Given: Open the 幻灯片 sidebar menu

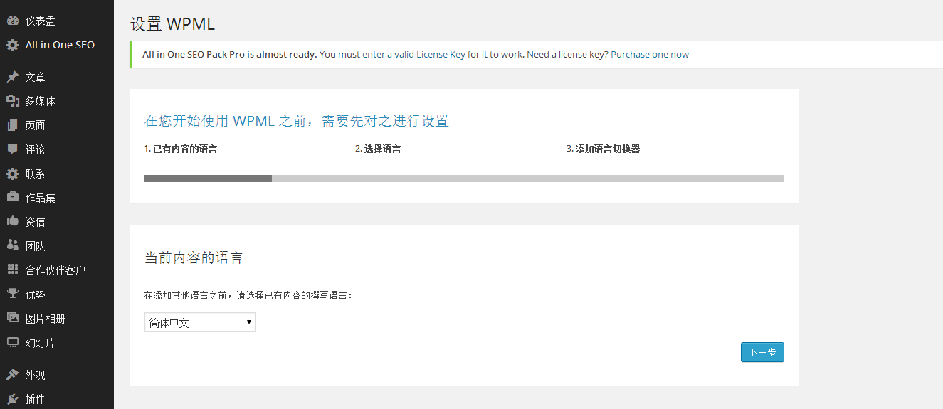Looking at the screenshot, I should tap(40, 343).
